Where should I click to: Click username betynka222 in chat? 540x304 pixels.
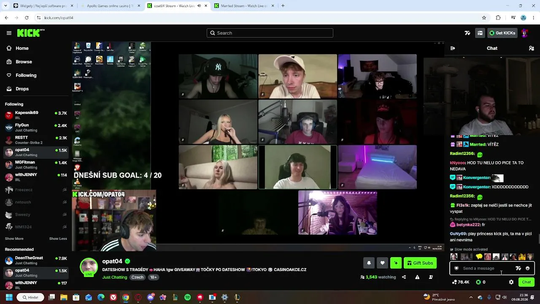point(468,225)
